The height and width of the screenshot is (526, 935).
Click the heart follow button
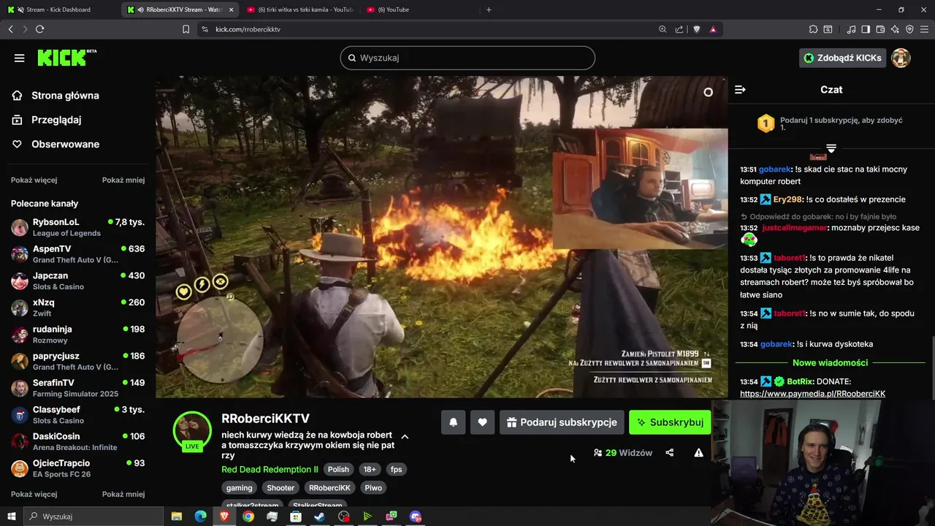(482, 422)
